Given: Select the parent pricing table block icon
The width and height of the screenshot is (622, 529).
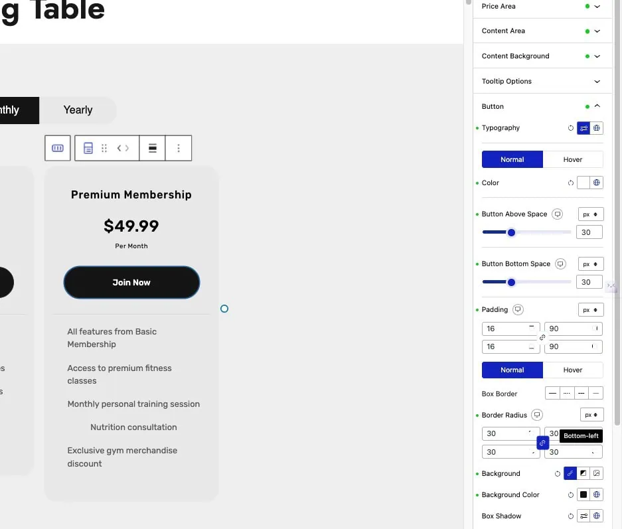Looking at the screenshot, I should (58, 148).
